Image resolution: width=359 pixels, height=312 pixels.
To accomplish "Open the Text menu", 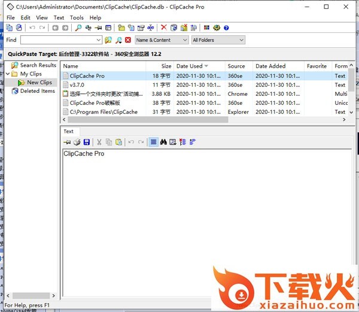I will click(59, 17).
